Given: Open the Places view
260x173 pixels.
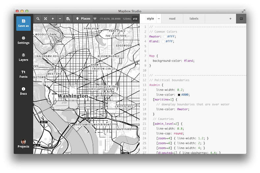Looking at the screenshot, I should coord(83,18).
